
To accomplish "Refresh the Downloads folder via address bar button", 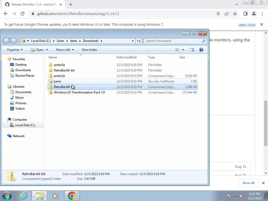I will pos(139,41).
